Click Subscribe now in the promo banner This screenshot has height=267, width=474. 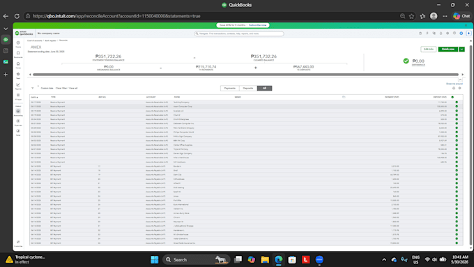[257, 25]
